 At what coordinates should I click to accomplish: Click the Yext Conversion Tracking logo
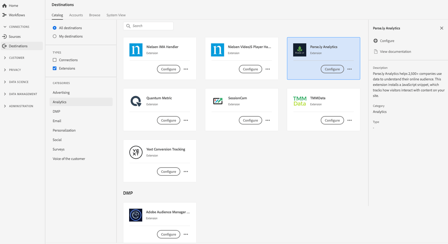(136, 152)
